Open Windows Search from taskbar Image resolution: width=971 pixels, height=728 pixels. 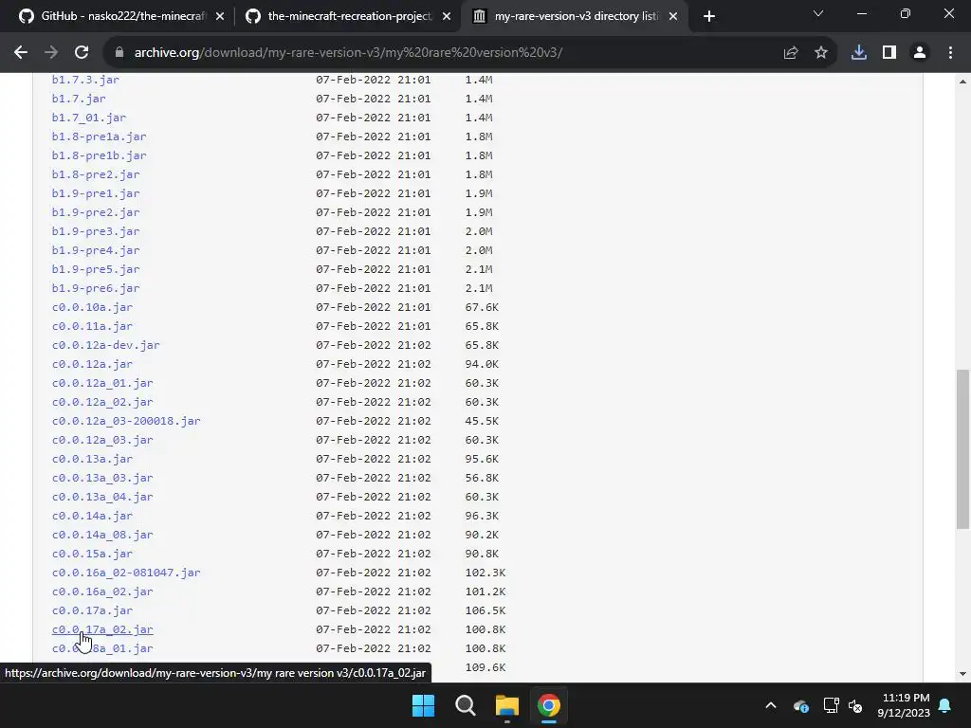click(465, 705)
